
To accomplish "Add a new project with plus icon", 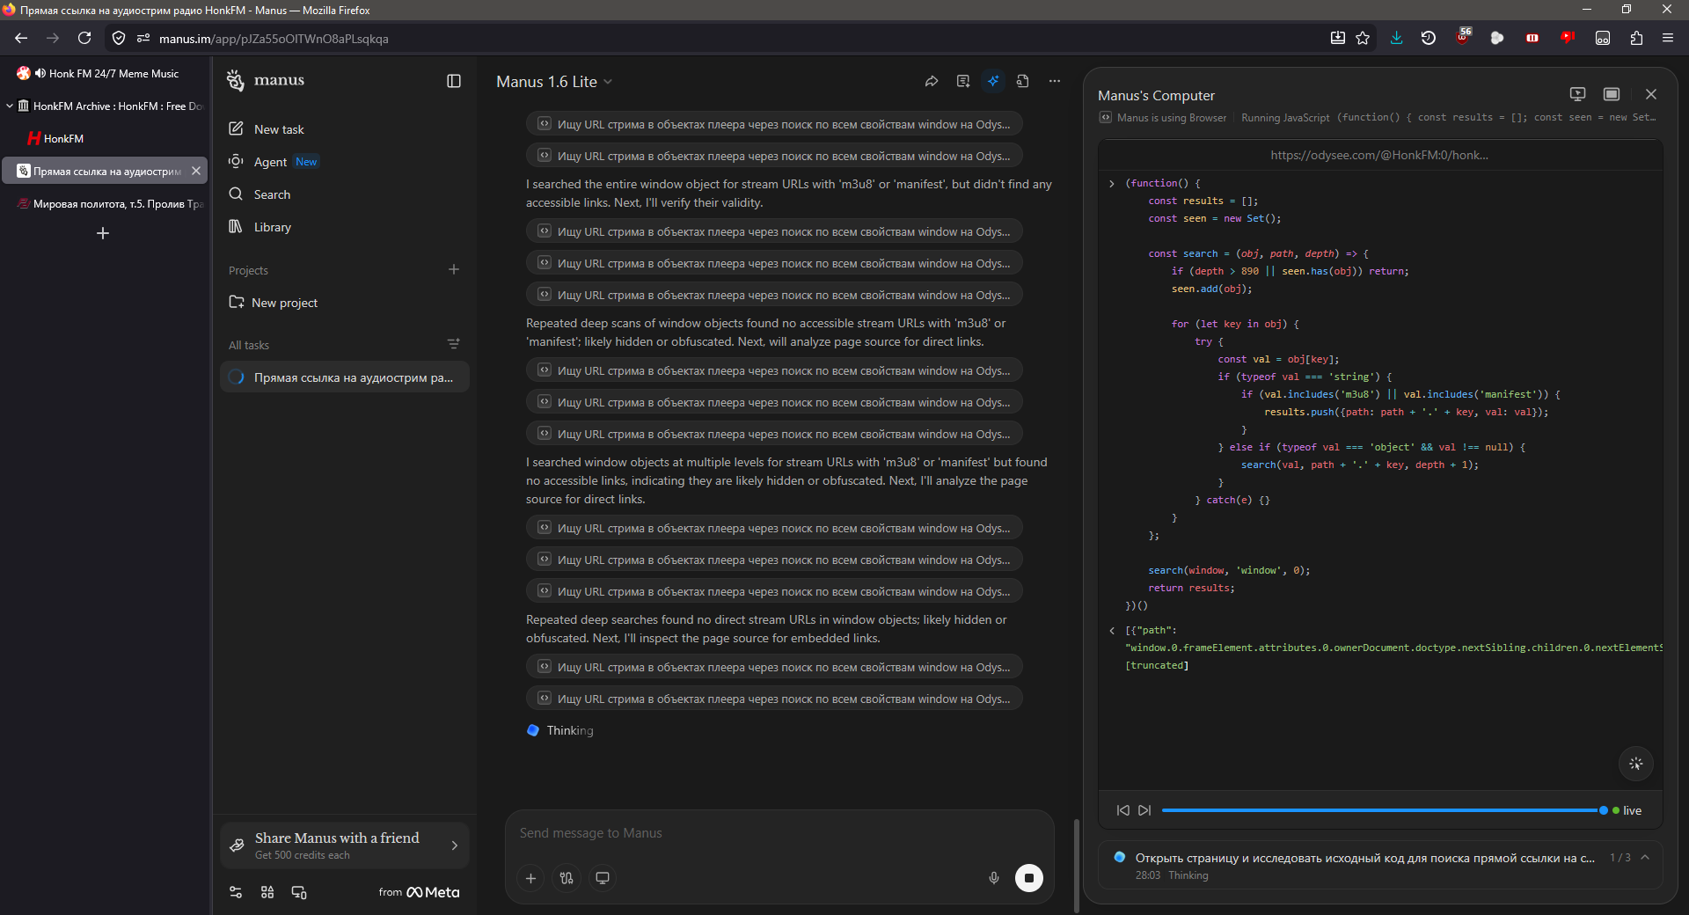I will [454, 269].
